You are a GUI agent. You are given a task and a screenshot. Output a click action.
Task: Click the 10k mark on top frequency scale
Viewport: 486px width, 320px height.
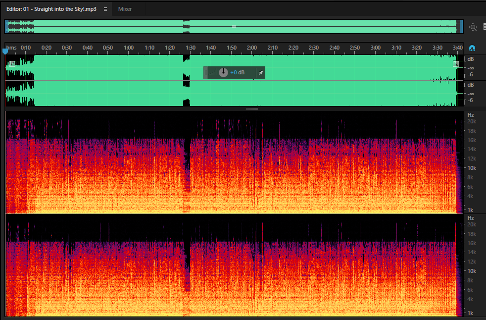click(x=472, y=168)
